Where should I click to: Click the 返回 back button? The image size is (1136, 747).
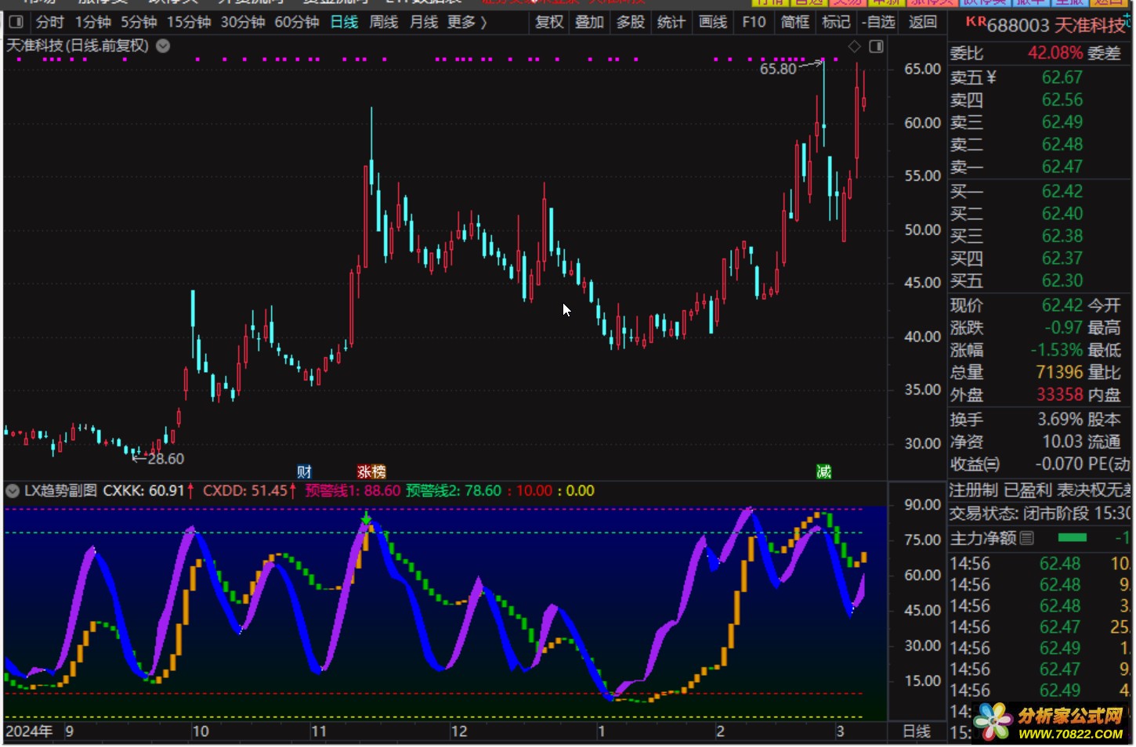pyautogui.click(x=923, y=22)
